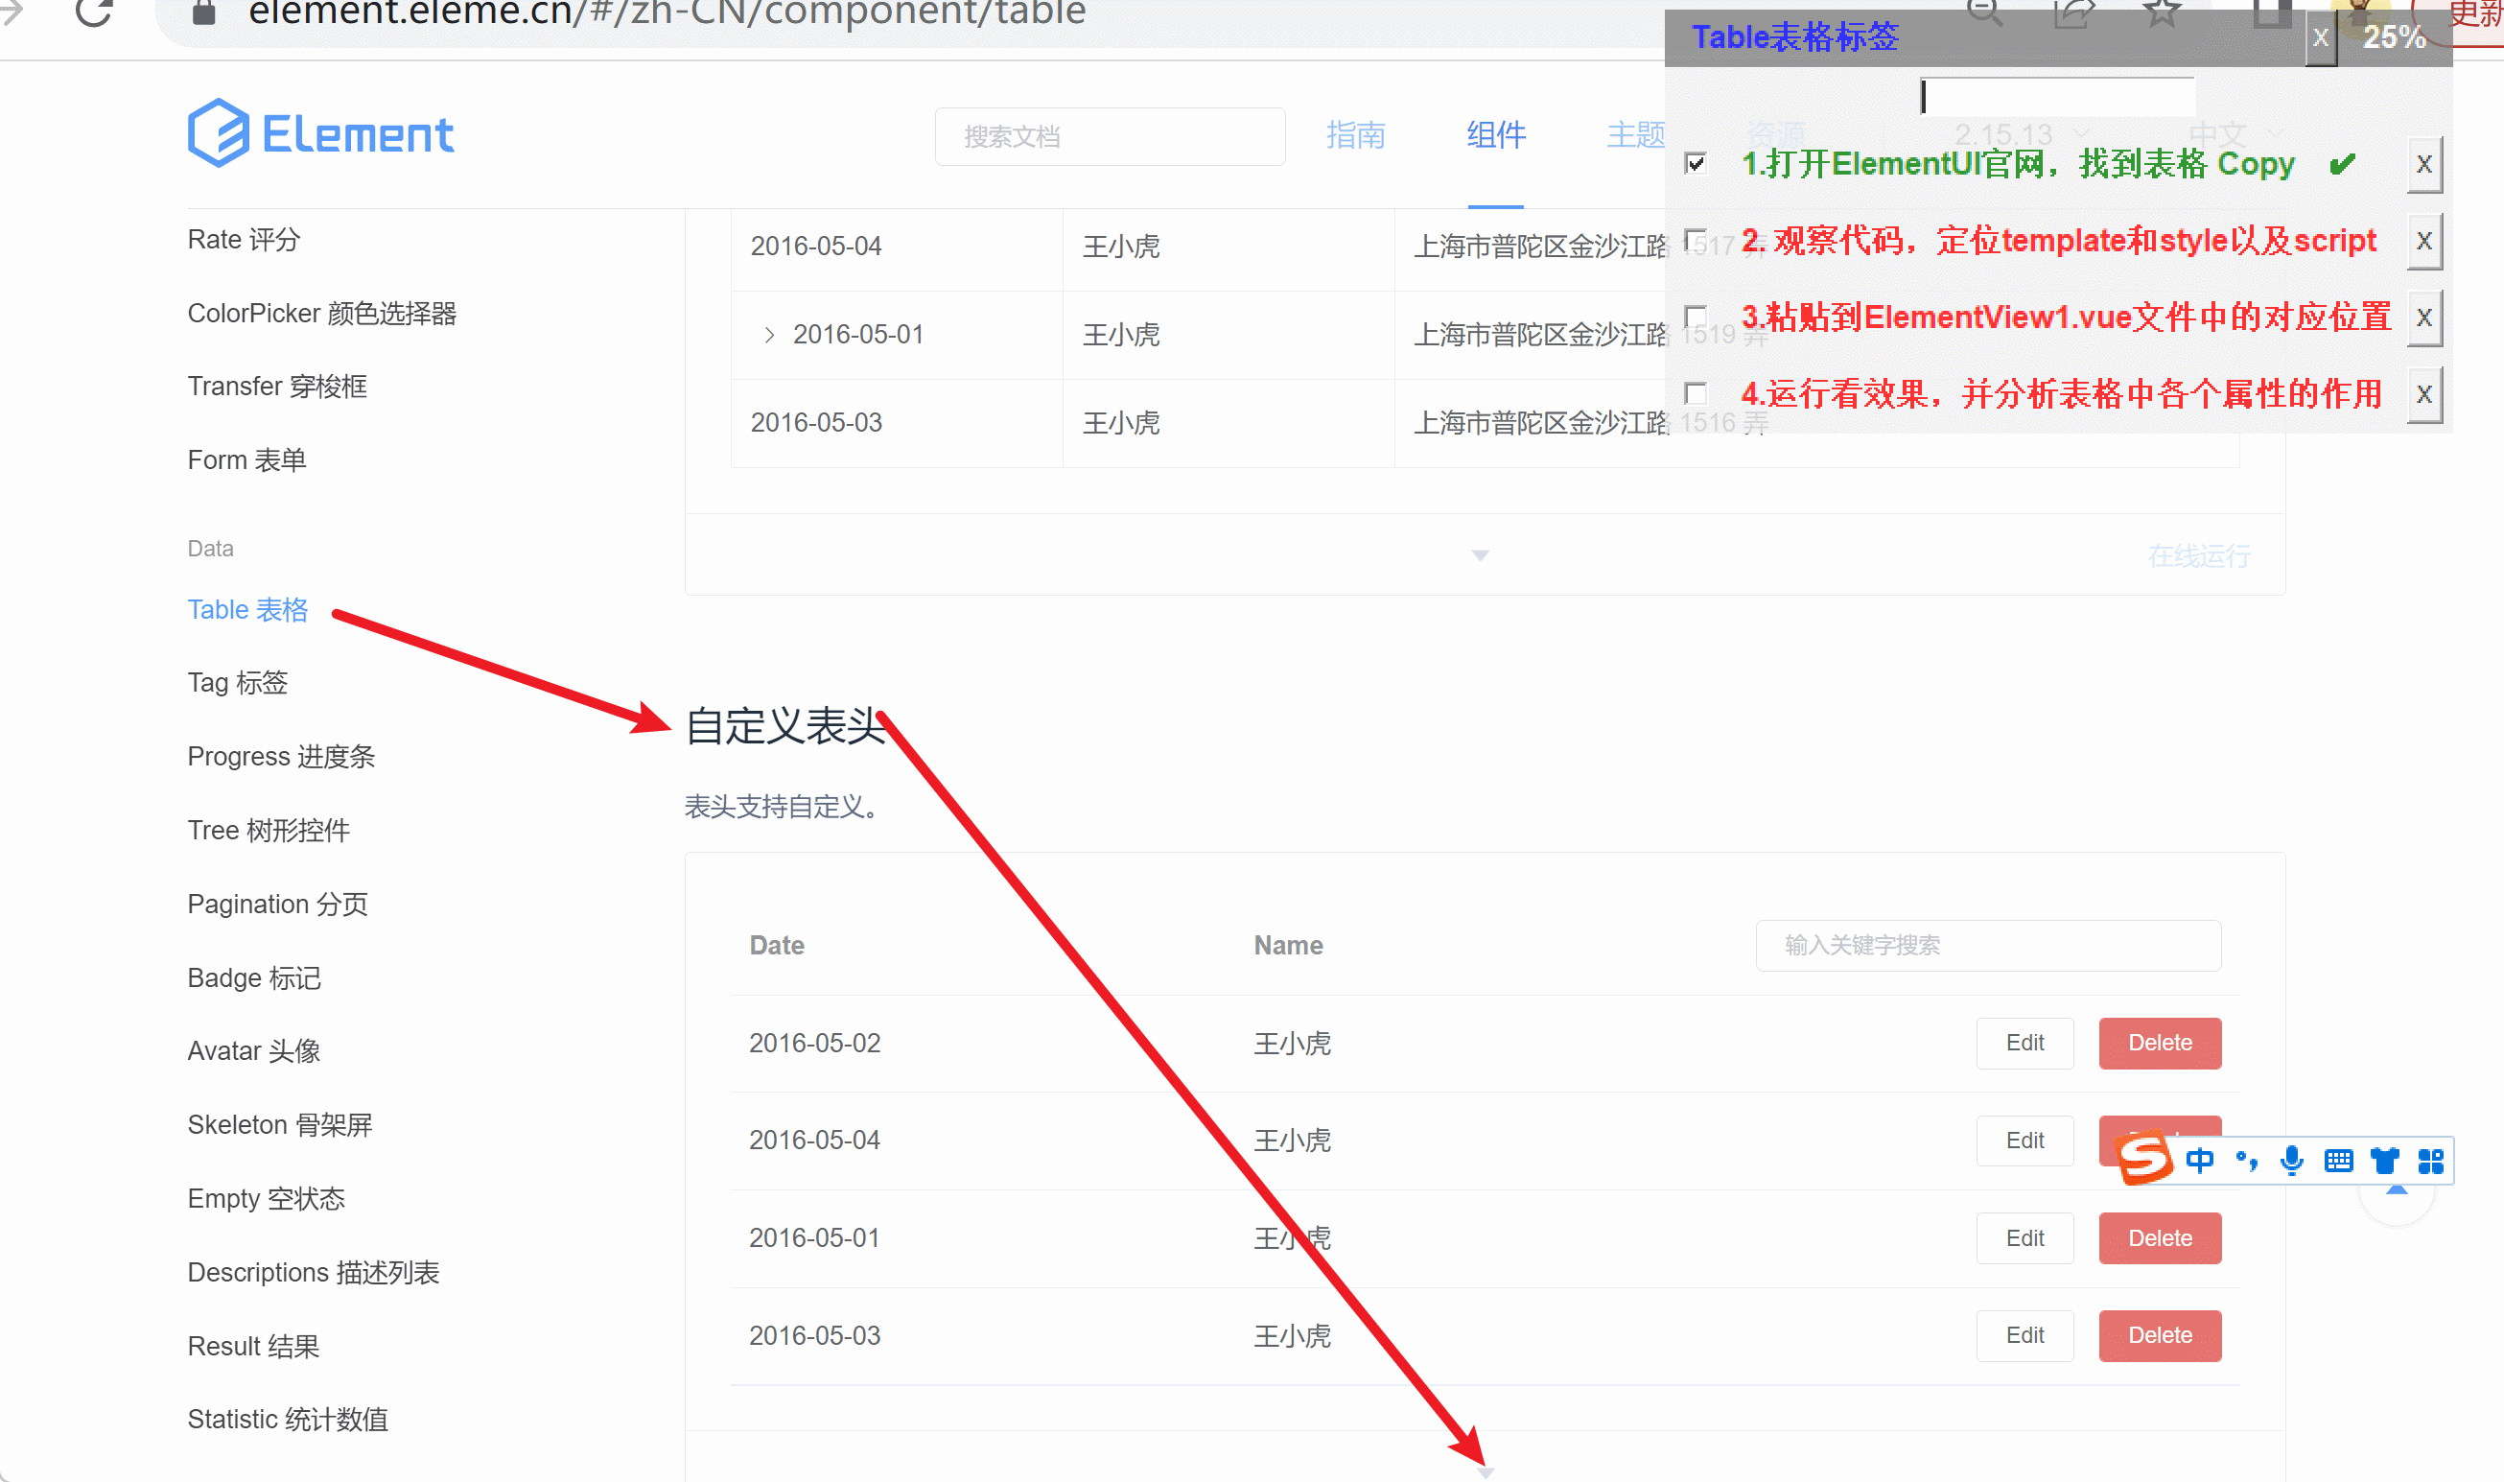This screenshot has height=1482, width=2504.
Task: Open ColorPicker 颜色选择器 in sidebar
Action: tap(321, 314)
